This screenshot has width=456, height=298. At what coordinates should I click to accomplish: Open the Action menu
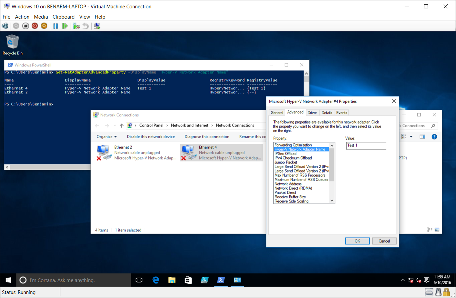(22, 17)
